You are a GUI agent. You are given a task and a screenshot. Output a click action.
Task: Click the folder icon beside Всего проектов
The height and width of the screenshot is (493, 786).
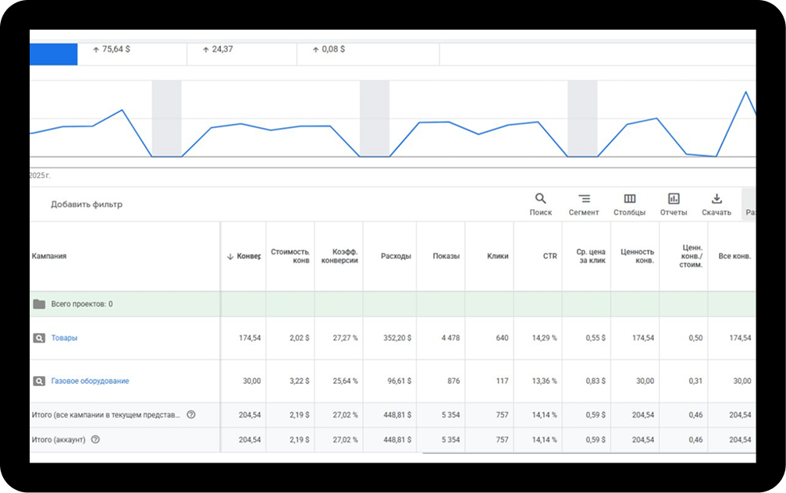click(39, 304)
